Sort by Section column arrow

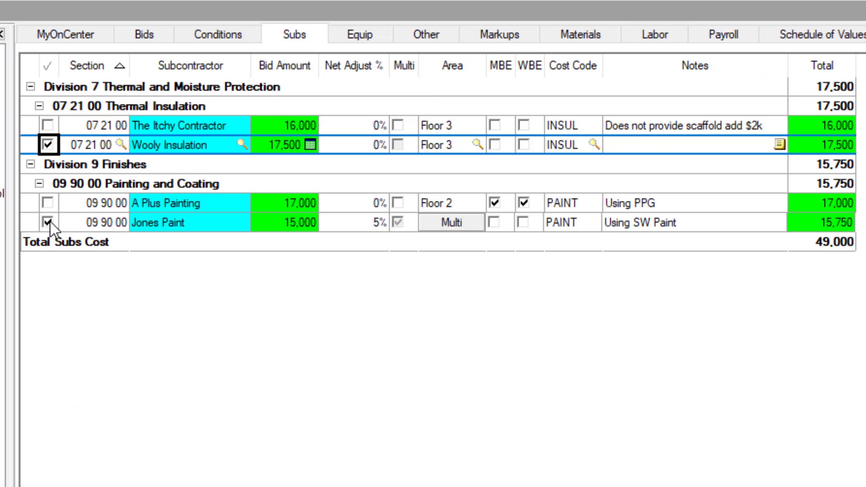(120, 66)
